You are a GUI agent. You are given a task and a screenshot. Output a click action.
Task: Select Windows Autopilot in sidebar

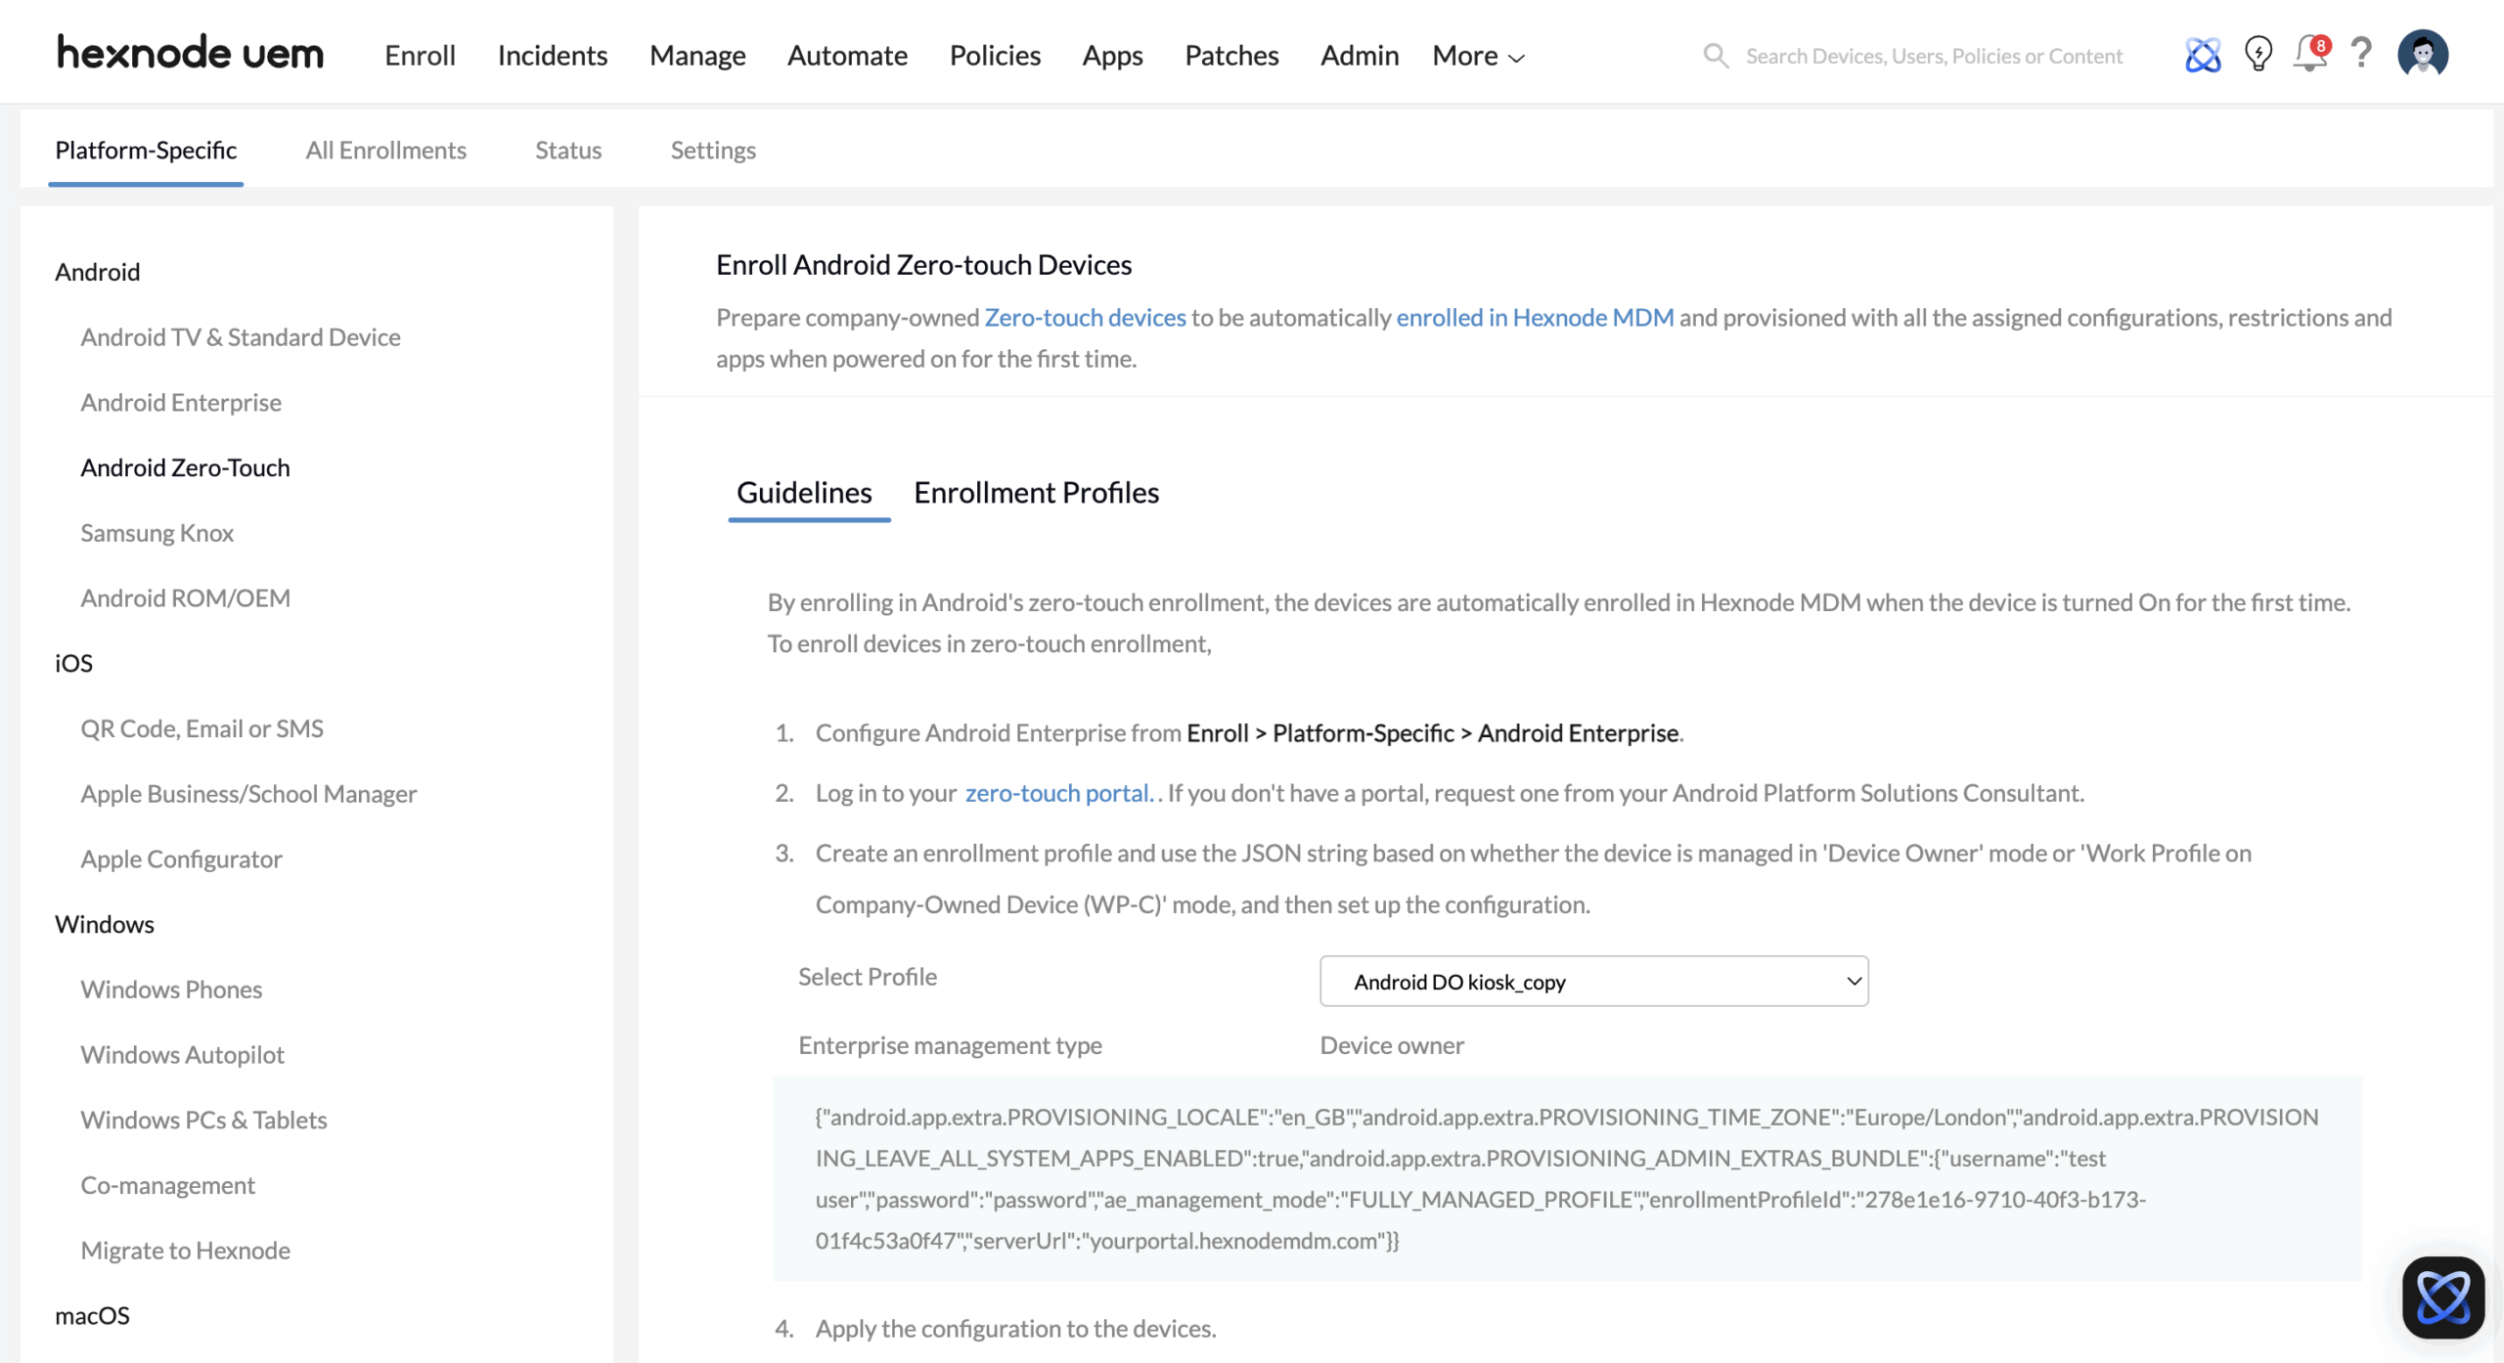[x=182, y=1054]
